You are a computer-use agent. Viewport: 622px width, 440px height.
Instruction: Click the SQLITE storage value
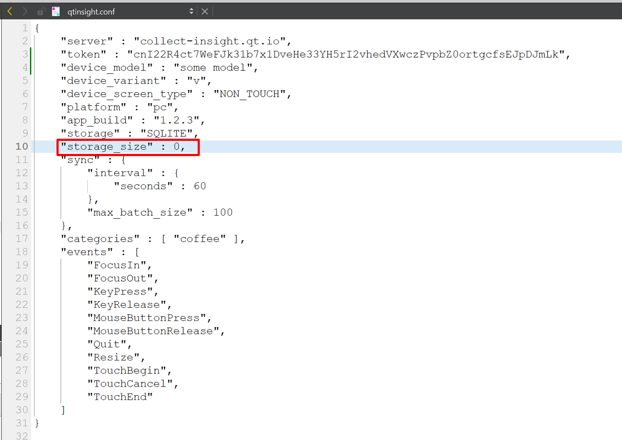point(166,133)
